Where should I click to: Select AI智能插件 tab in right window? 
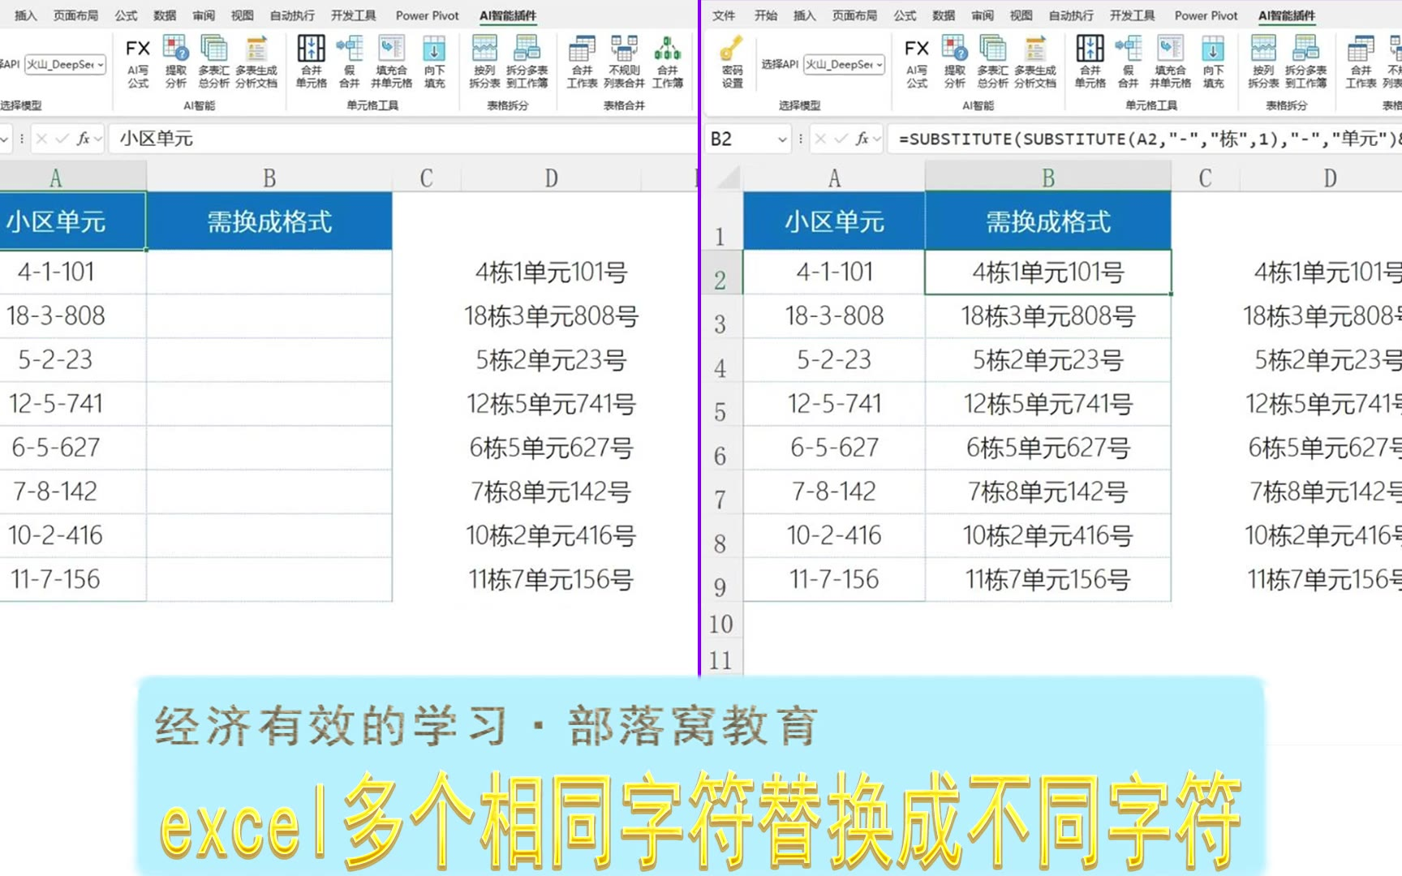pyautogui.click(x=1287, y=15)
